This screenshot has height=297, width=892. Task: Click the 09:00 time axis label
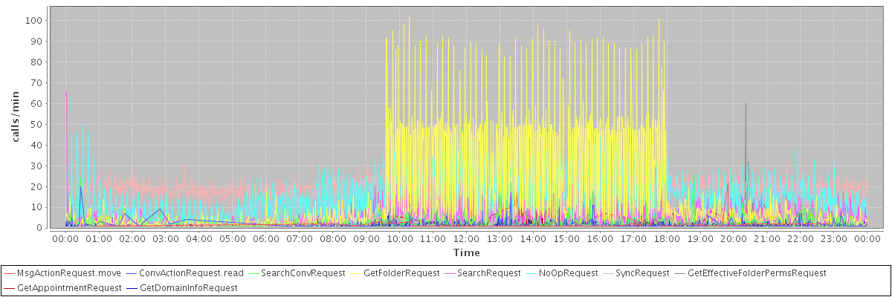[366, 238]
